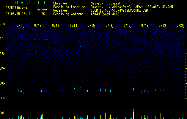The width and height of the screenshot is (187, 119).
Task: Click the 0720 time marker
Action: tap(180, 26)
